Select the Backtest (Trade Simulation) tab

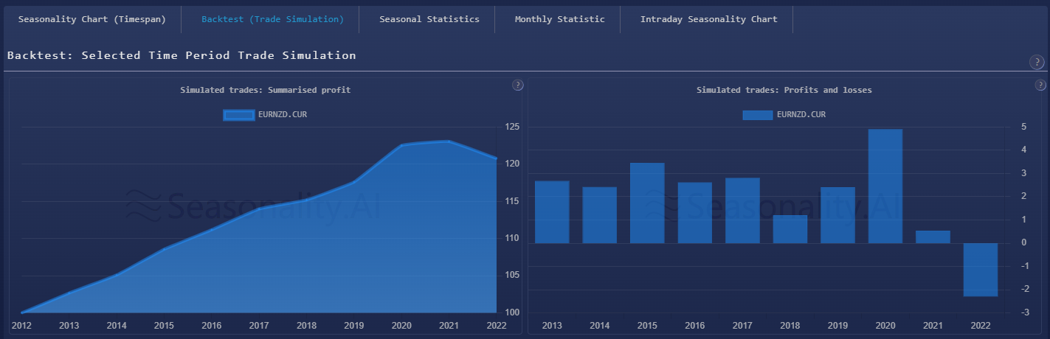(x=272, y=19)
